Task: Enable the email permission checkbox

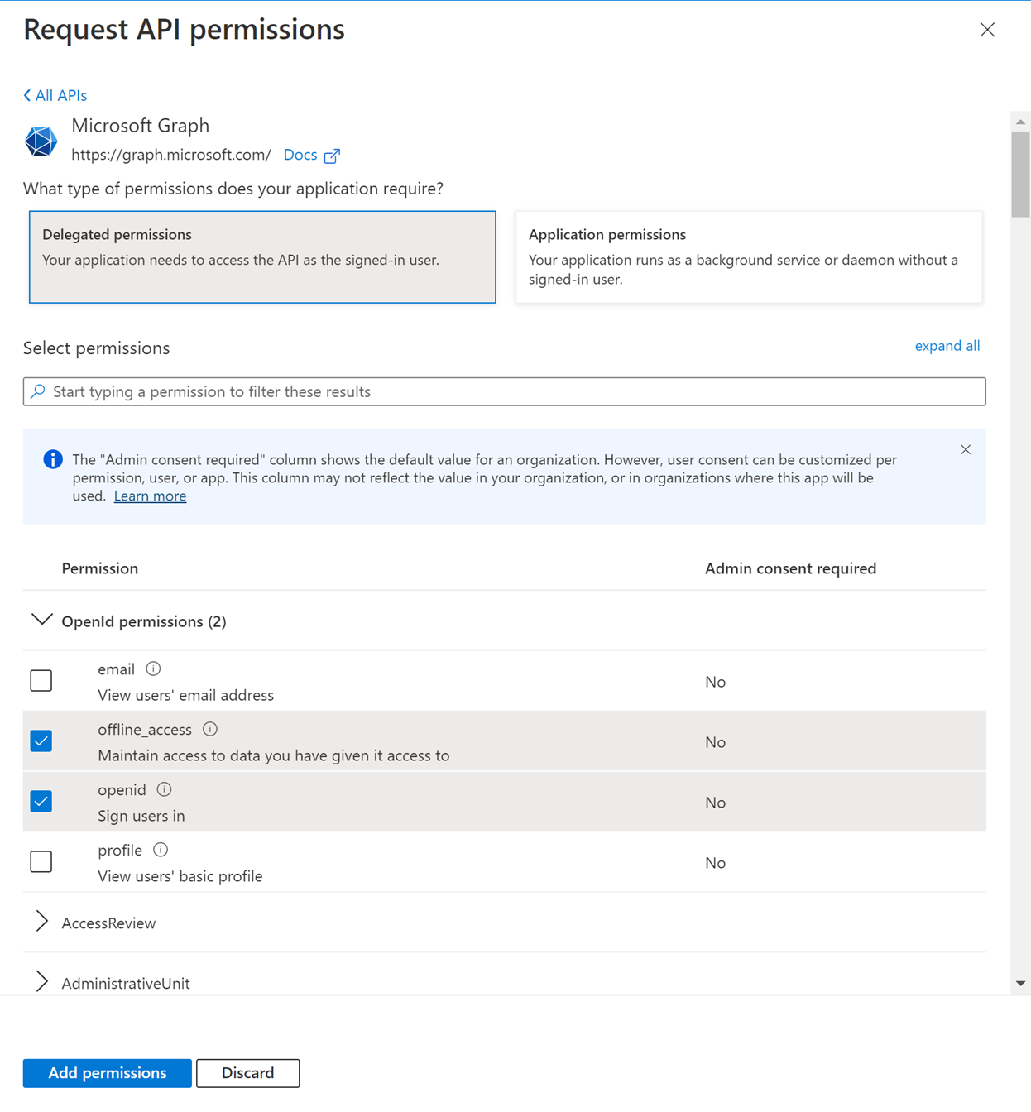Action: point(41,680)
